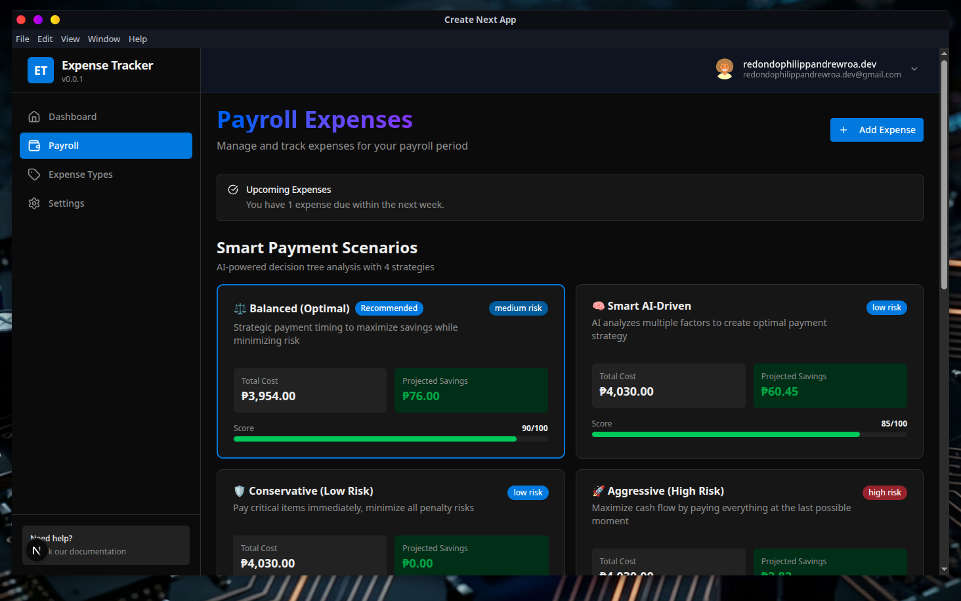The image size is (961, 601).
Task: Click the round N badge in help box
Action: (x=36, y=551)
